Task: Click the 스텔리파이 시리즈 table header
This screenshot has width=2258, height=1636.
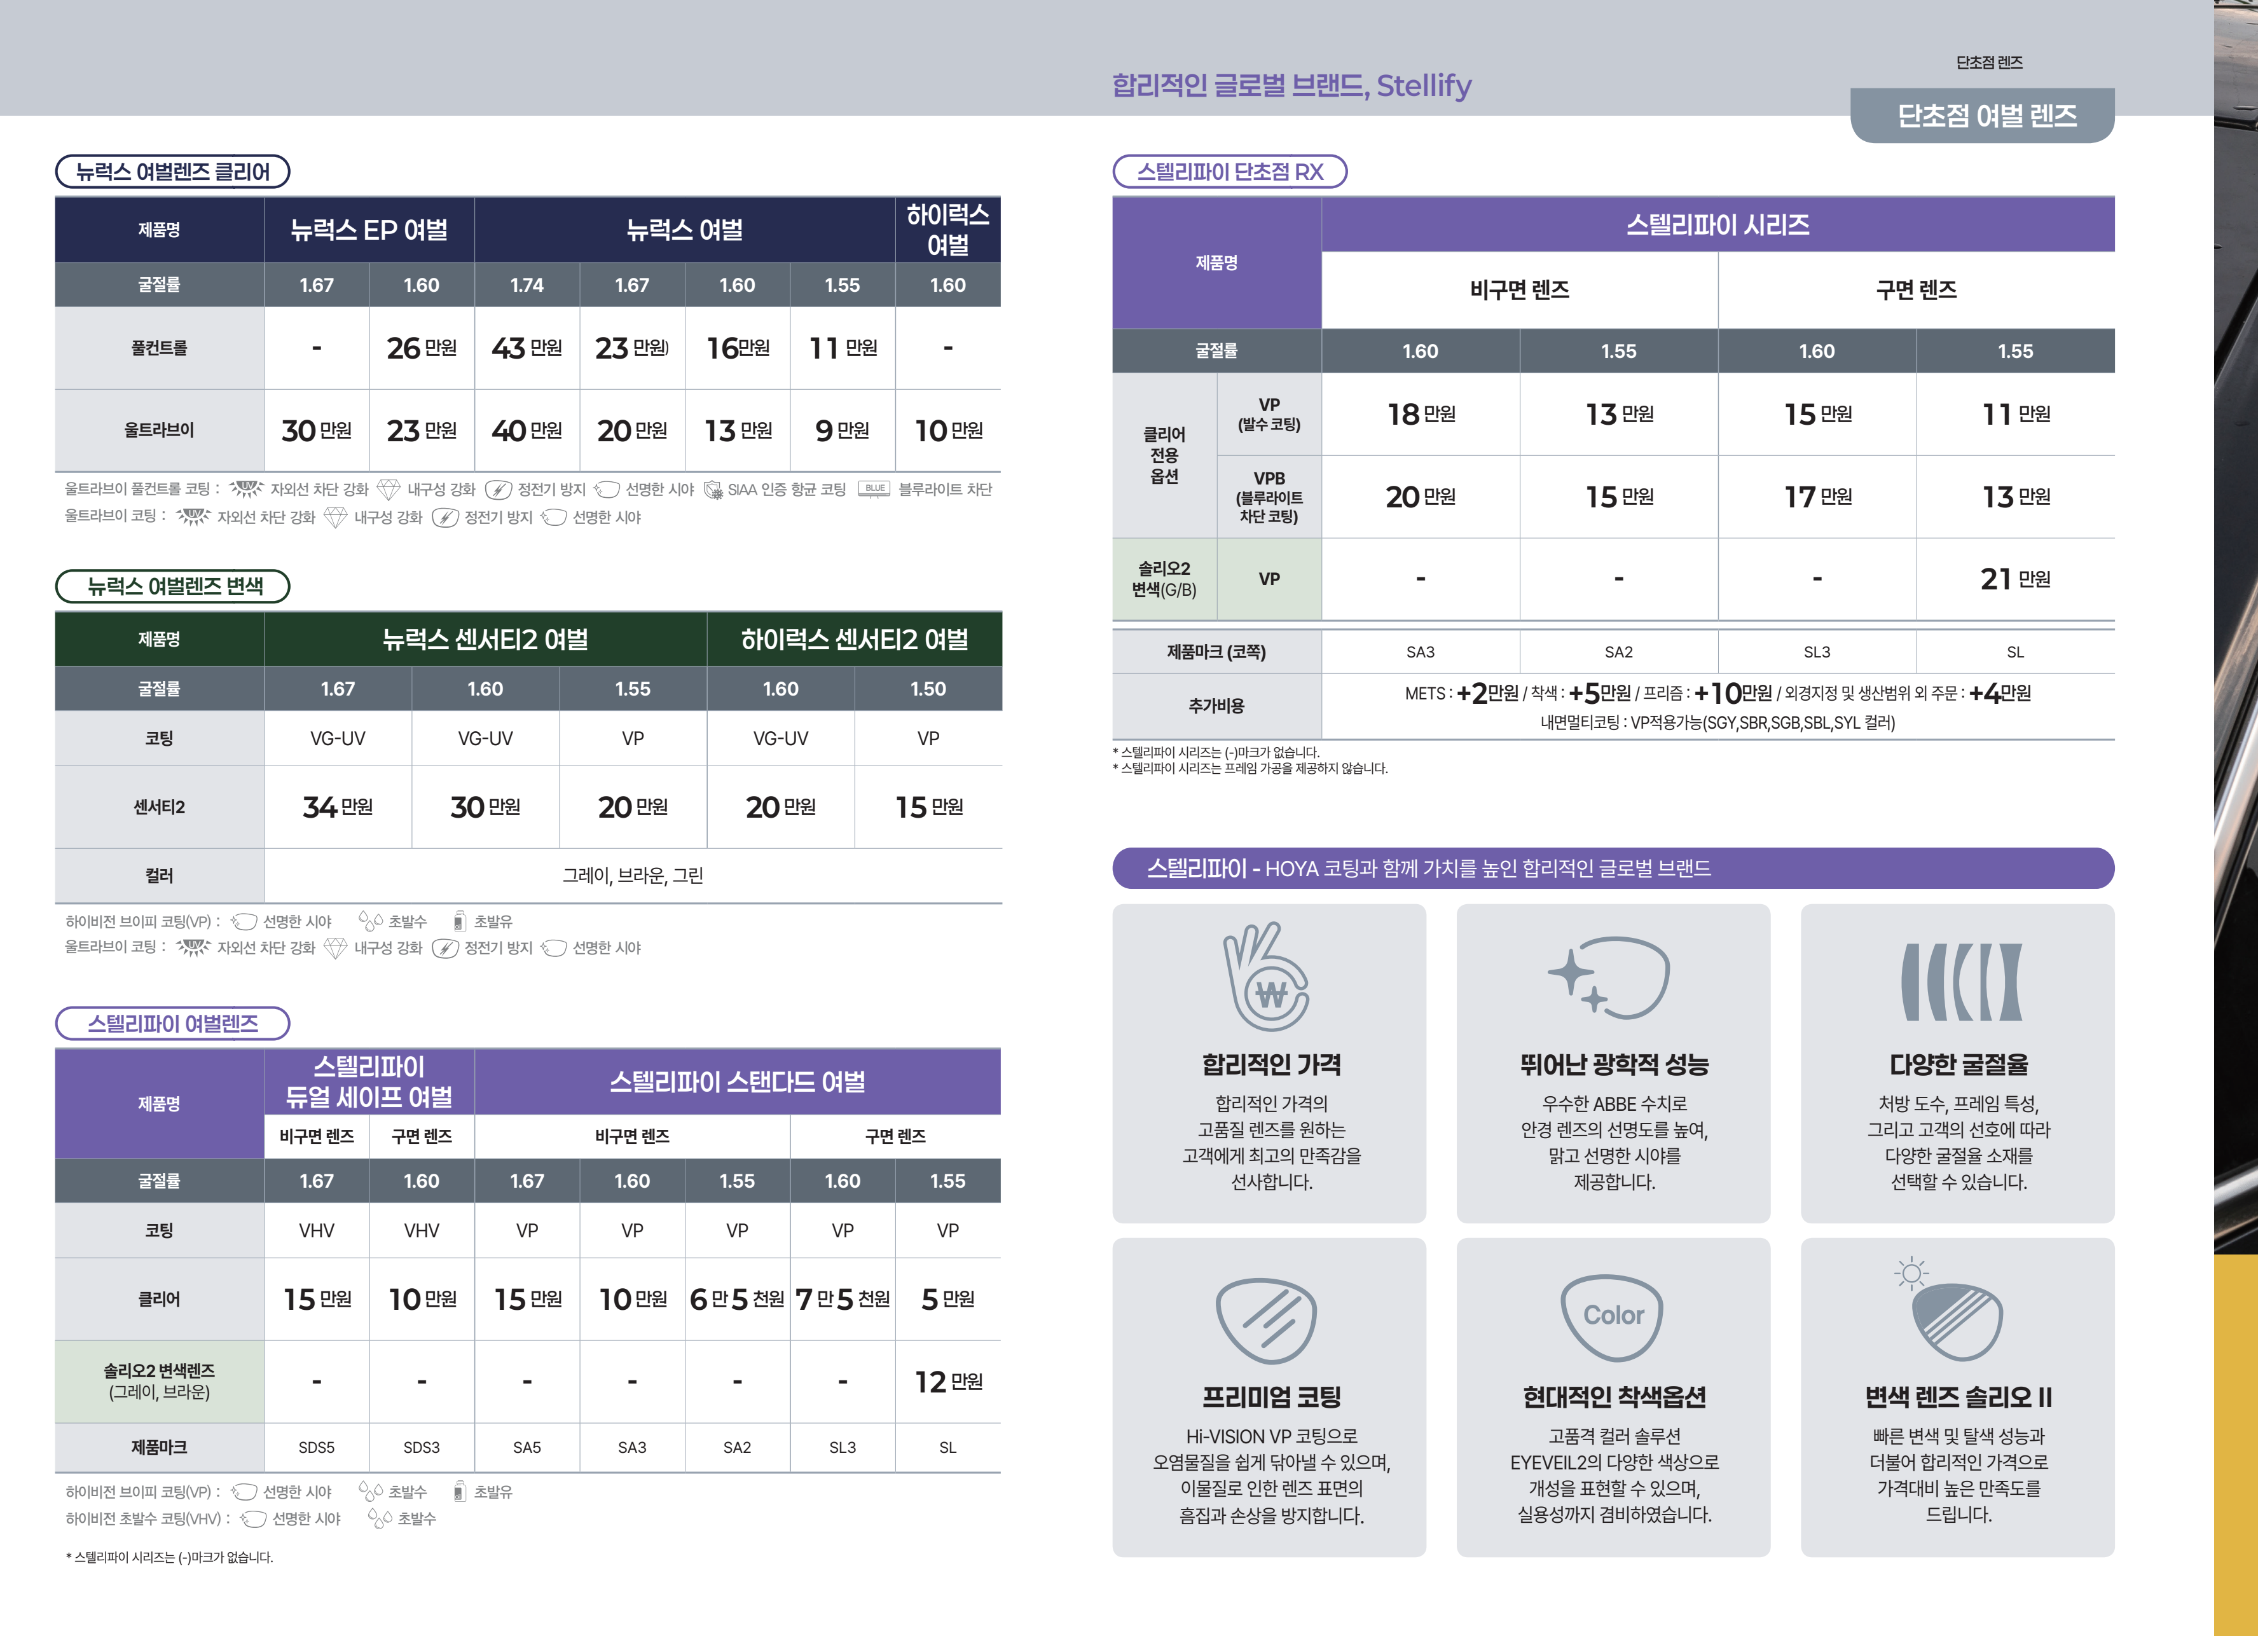Action: pyautogui.click(x=1718, y=225)
